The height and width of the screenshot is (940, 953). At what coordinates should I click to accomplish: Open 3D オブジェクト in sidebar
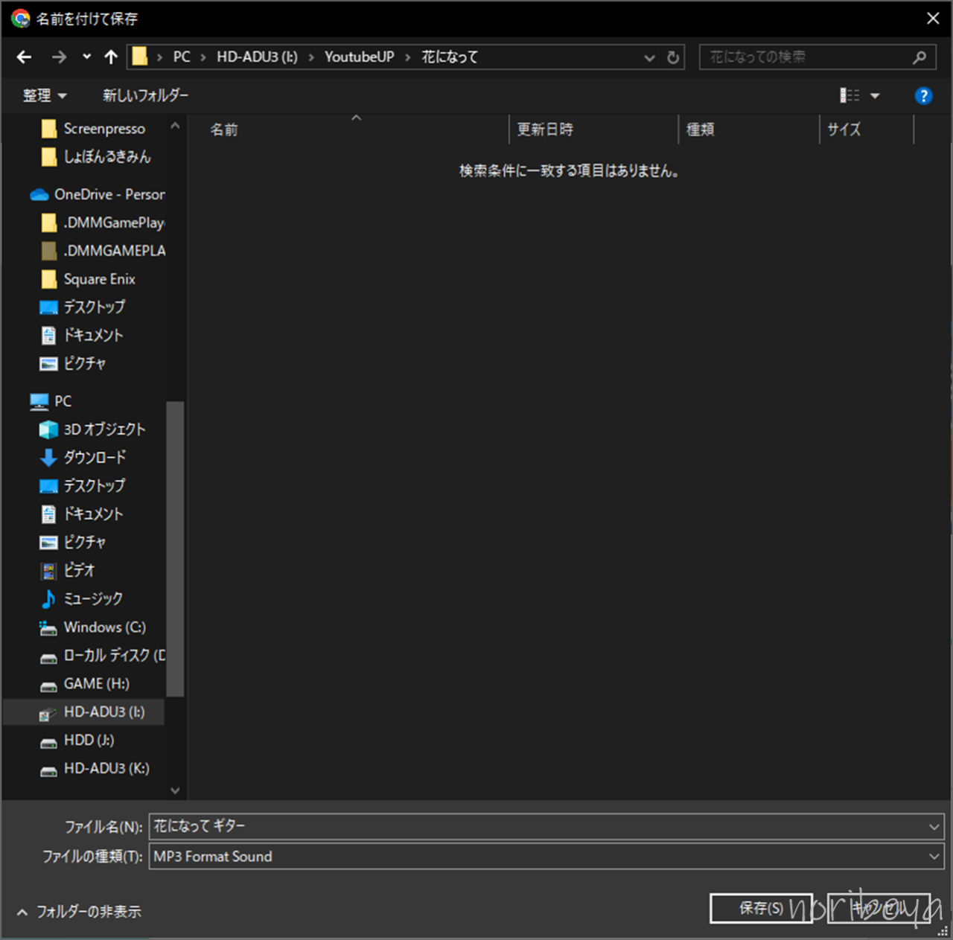(92, 429)
